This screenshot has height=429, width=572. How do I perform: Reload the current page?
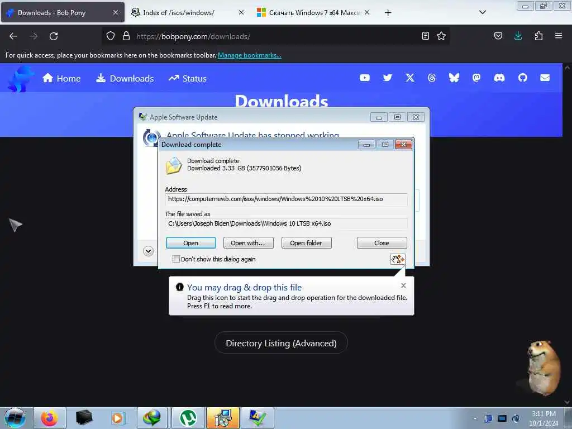[x=54, y=36]
